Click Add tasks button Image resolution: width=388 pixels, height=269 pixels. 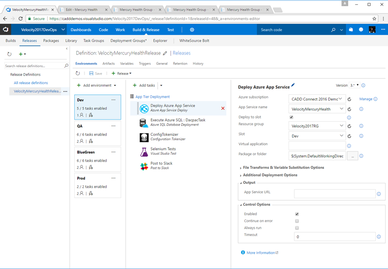144,85
